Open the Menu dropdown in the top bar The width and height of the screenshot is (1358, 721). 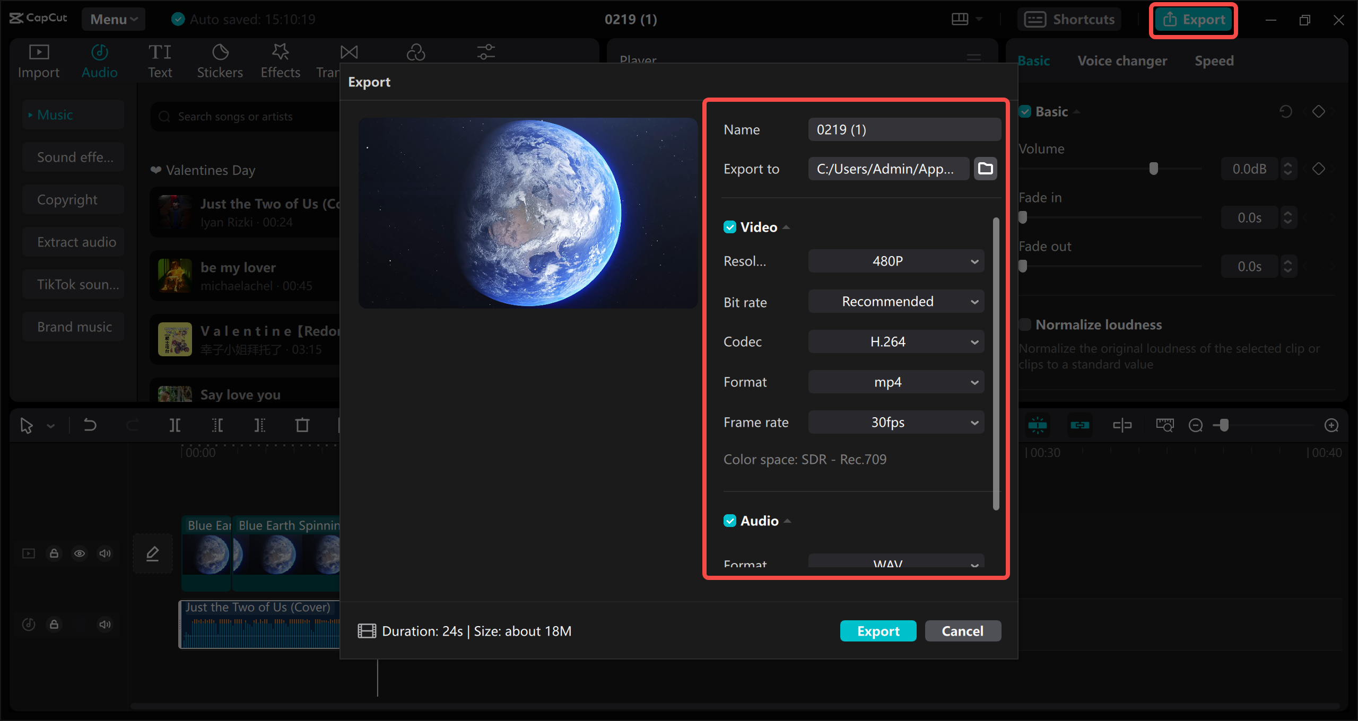113,19
